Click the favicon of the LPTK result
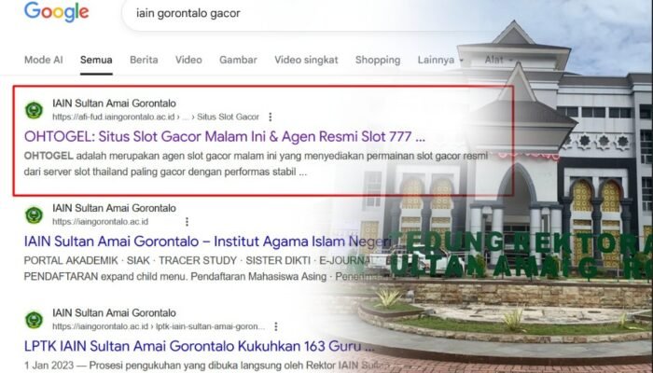 pyautogui.click(x=34, y=320)
